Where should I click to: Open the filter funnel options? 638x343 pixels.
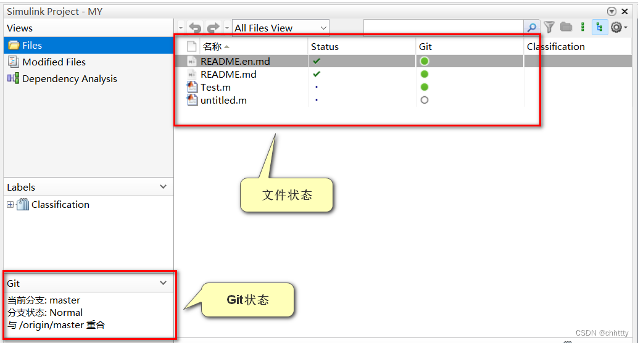coord(549,27)
